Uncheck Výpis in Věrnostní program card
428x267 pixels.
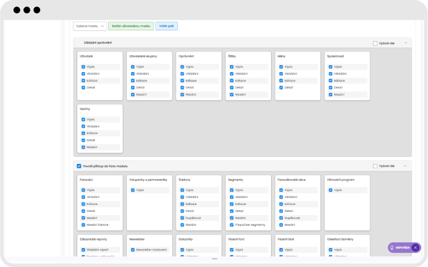(x=330, y=190)
